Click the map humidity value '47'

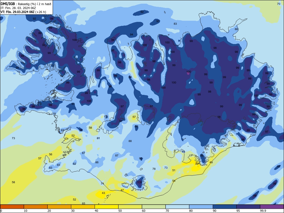[x=122, y=190]
